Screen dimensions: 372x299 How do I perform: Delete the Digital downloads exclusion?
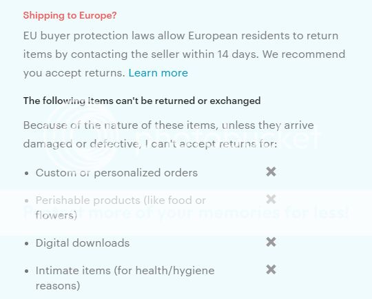tap(271, 242)
